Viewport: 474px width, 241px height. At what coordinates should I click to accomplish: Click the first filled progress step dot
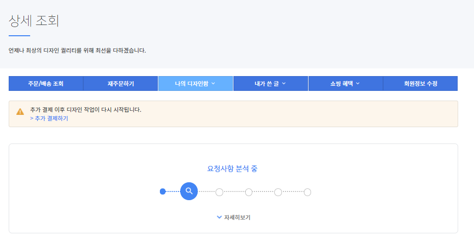pyautogui.click(x=162, y=192)
